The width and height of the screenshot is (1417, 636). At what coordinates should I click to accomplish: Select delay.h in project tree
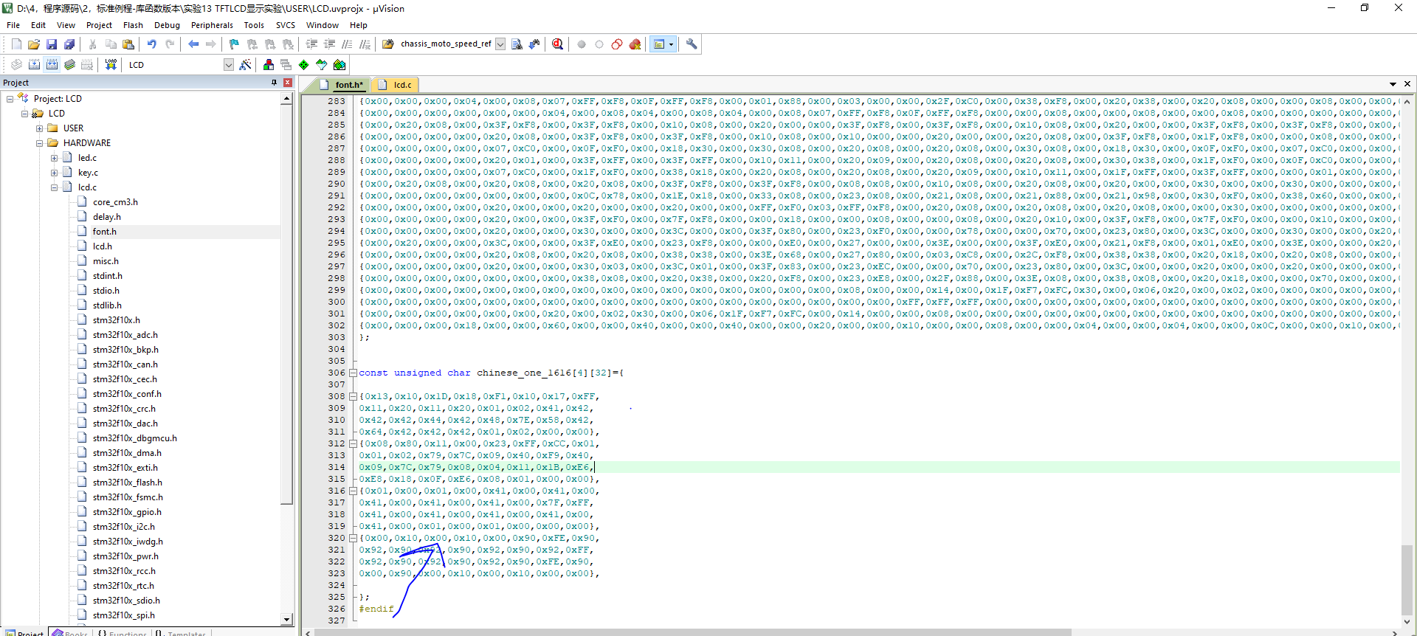106,217
